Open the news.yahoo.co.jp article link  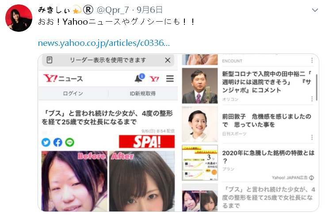[x=103, y=43]
